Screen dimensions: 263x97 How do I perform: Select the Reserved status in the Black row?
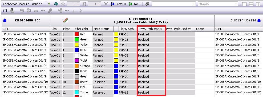(x=103, y=71)
